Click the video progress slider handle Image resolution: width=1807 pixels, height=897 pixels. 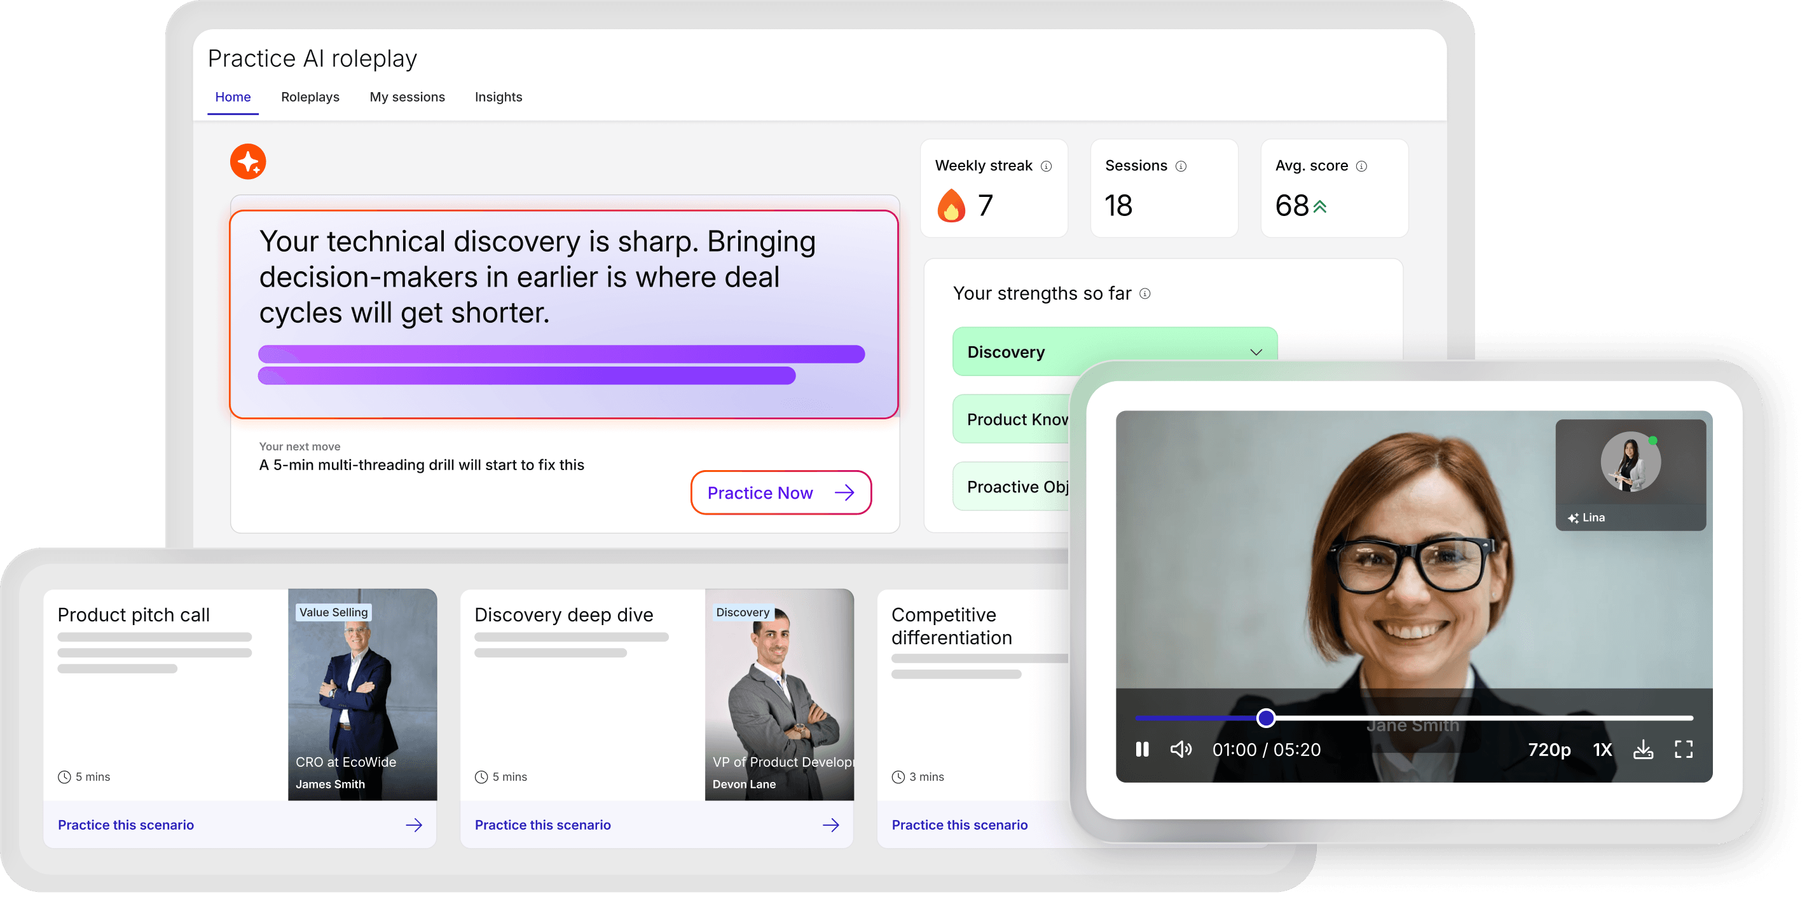(1265, 718)
